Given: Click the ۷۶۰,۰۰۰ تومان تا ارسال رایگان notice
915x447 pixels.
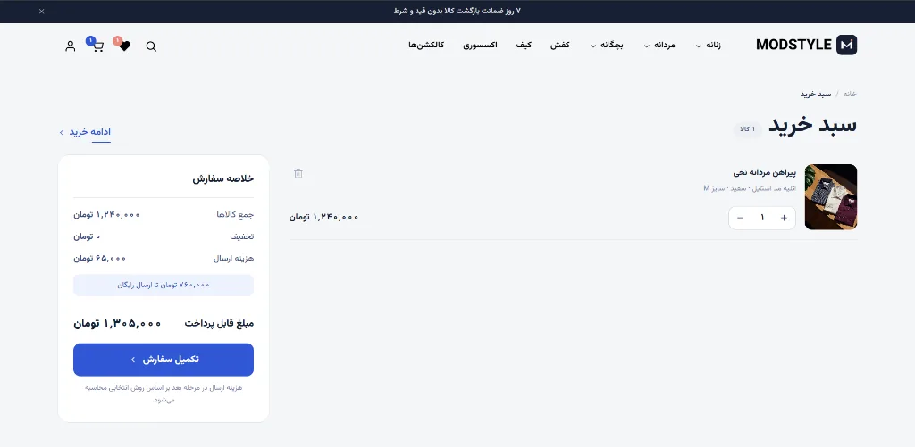Looking at the screenshot, I should (x=164, y=285).
